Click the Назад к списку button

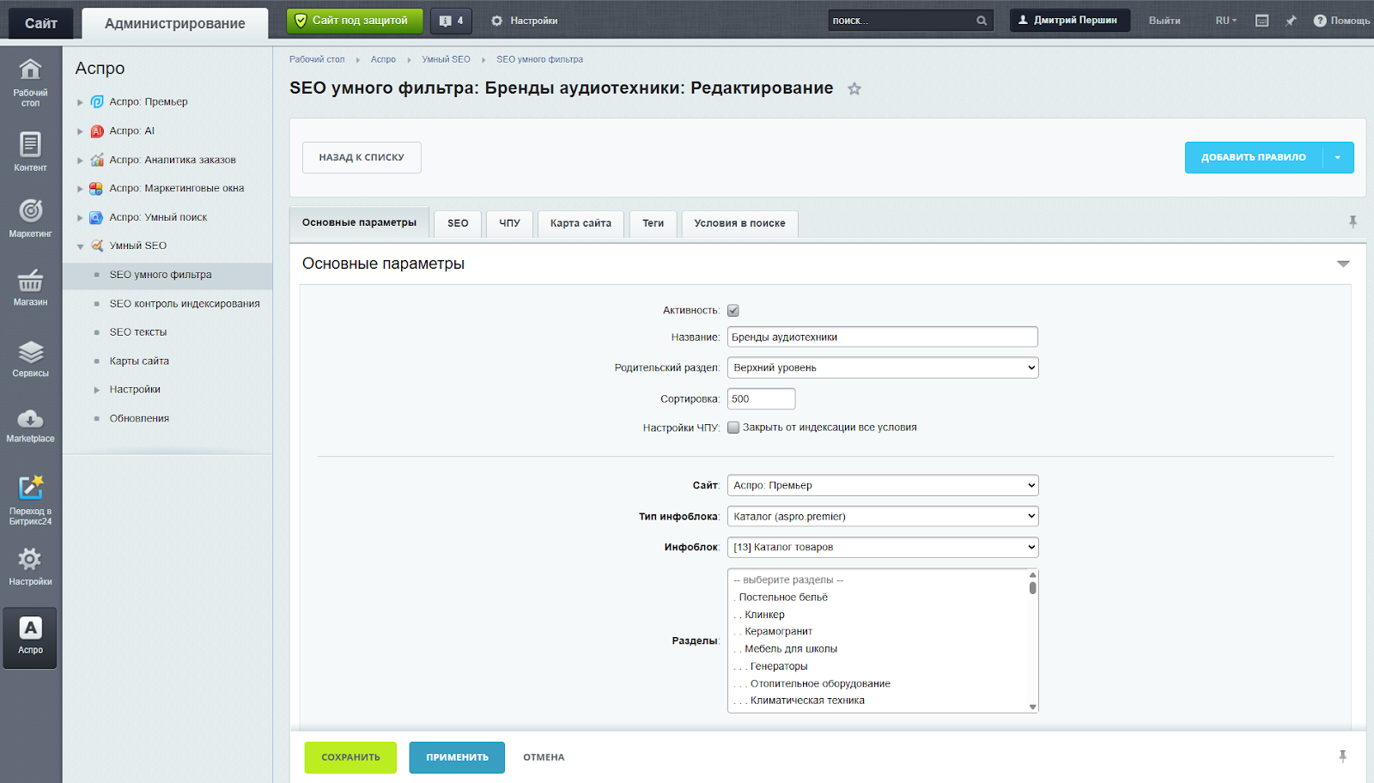click(362, 158)
